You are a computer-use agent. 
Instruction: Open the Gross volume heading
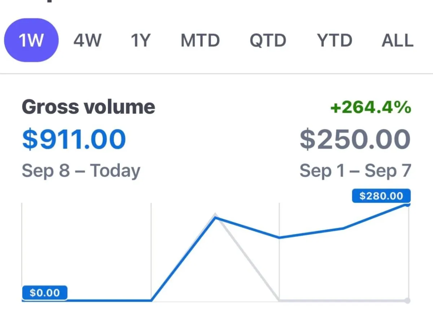tap(88, 107)
